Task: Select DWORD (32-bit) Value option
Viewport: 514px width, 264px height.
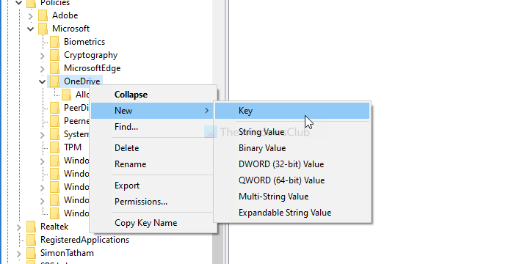Action: pos(281,164)
